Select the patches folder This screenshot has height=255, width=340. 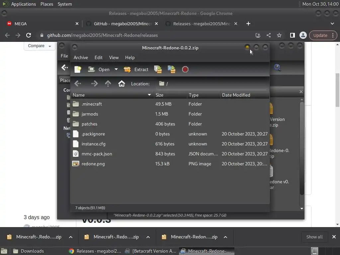tap(170, 124)
